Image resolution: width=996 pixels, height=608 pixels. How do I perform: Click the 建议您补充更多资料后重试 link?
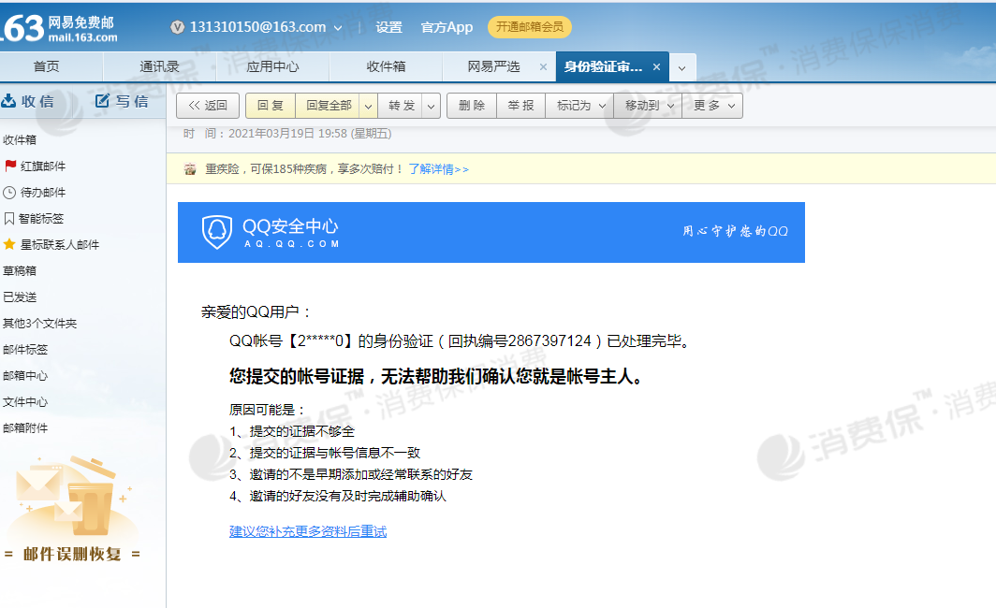tap(308, 530)
